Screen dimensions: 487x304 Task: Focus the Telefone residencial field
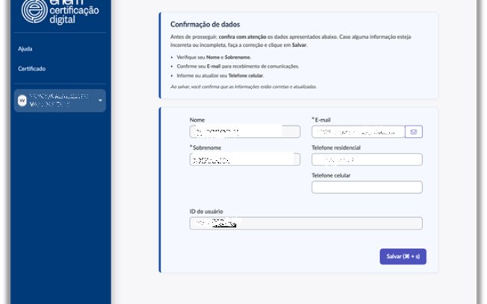coord(367,159)
